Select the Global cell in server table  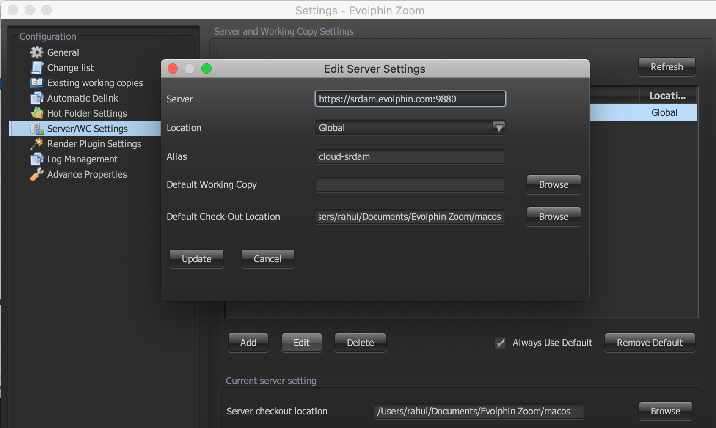pyautogui.click(x=664, y=112)
